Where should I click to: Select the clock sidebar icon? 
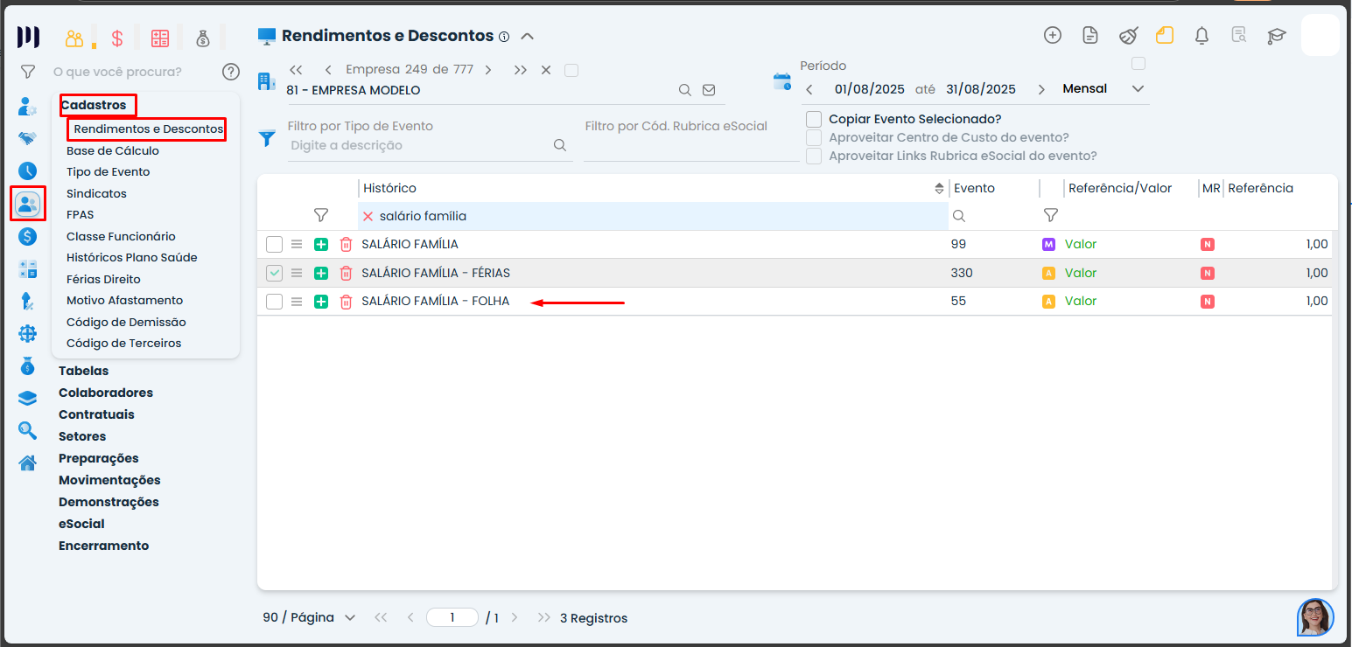coord(28,171)
